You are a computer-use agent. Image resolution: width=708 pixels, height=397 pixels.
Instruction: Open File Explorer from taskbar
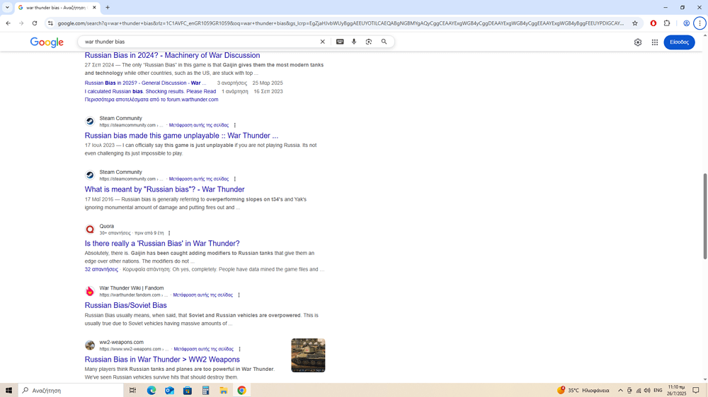tap(224, 390)
